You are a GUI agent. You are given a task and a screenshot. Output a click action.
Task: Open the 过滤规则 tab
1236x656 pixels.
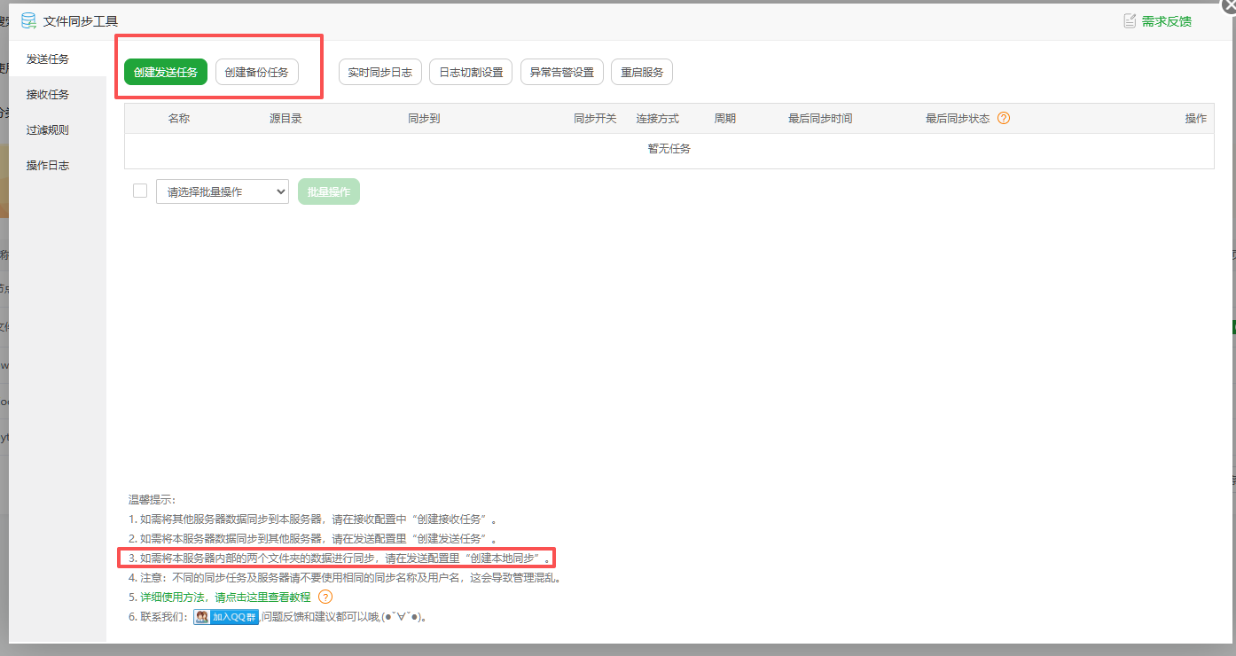click(58, 130)
